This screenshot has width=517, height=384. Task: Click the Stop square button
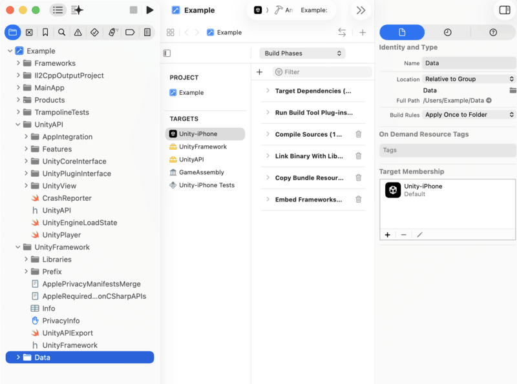click(134, 10)
